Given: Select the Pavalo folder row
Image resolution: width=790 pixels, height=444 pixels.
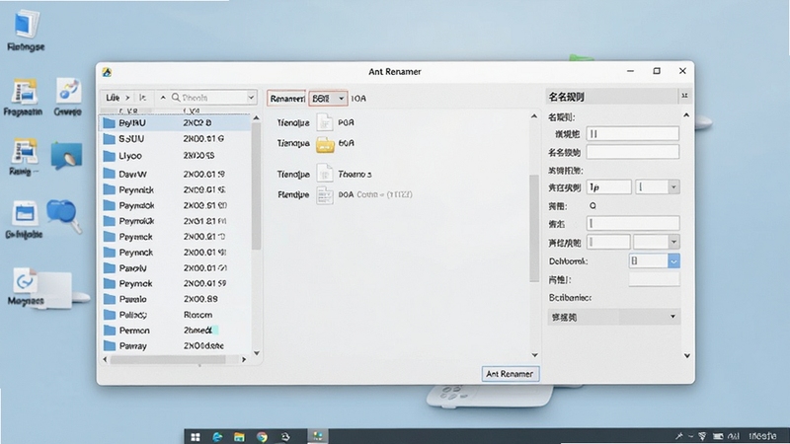Looking at the screenshot, I should (175, 299).
